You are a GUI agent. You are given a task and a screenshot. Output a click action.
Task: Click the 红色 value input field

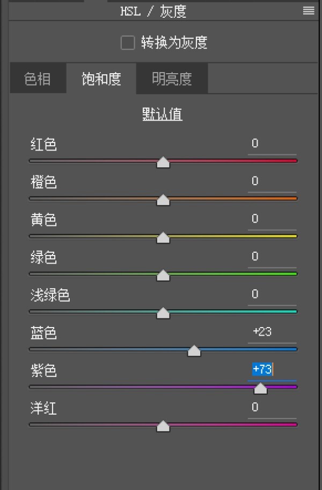coord(272,144)
